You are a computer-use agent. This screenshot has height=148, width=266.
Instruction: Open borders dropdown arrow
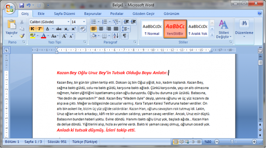[109, 36]
